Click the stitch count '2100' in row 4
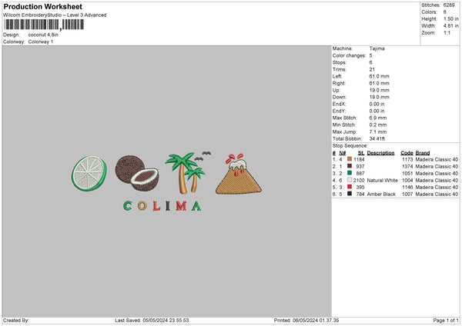Viewport: 462px width, 326px height. (359, 181)
